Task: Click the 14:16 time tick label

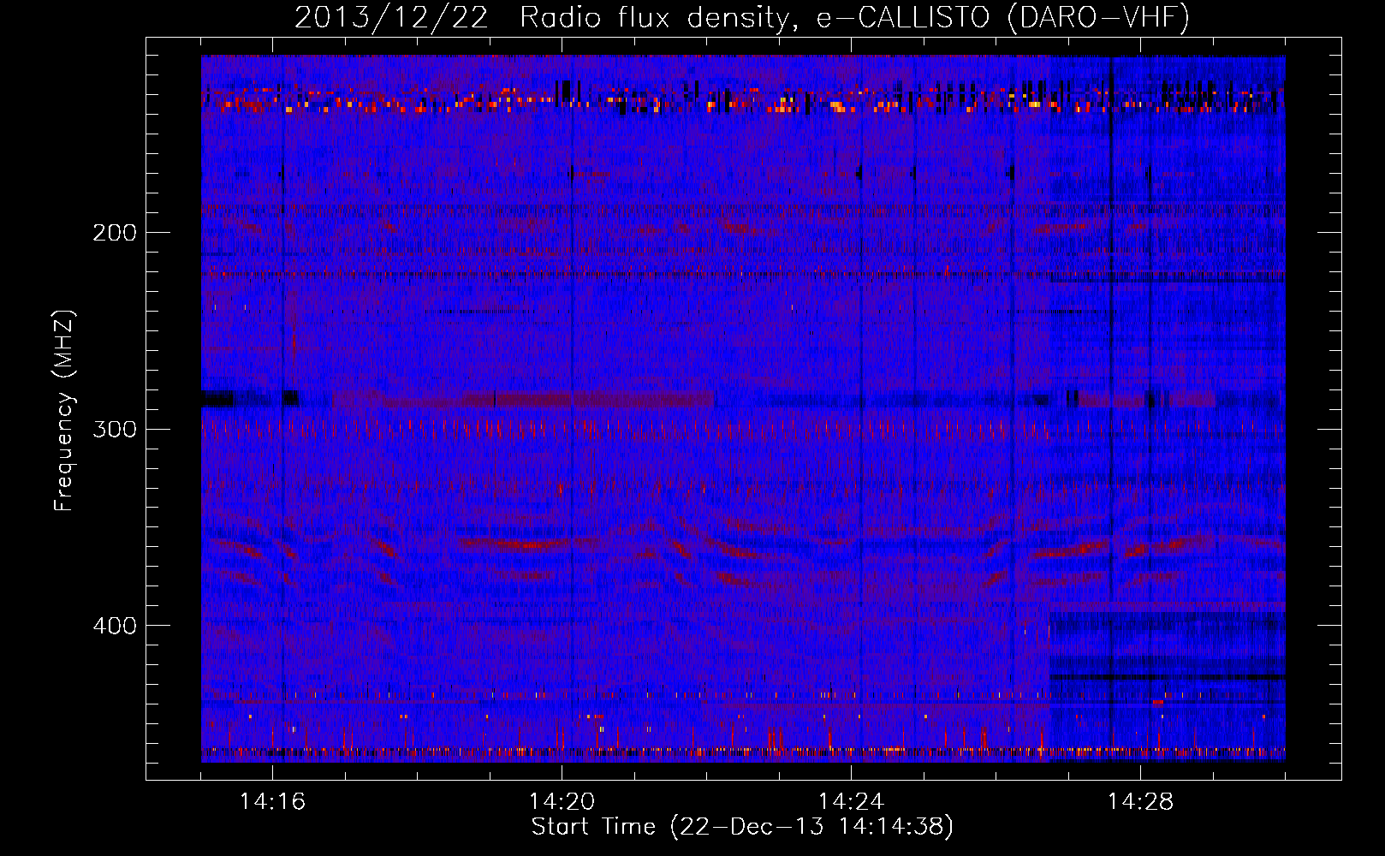Action: (x=272, y=802)
